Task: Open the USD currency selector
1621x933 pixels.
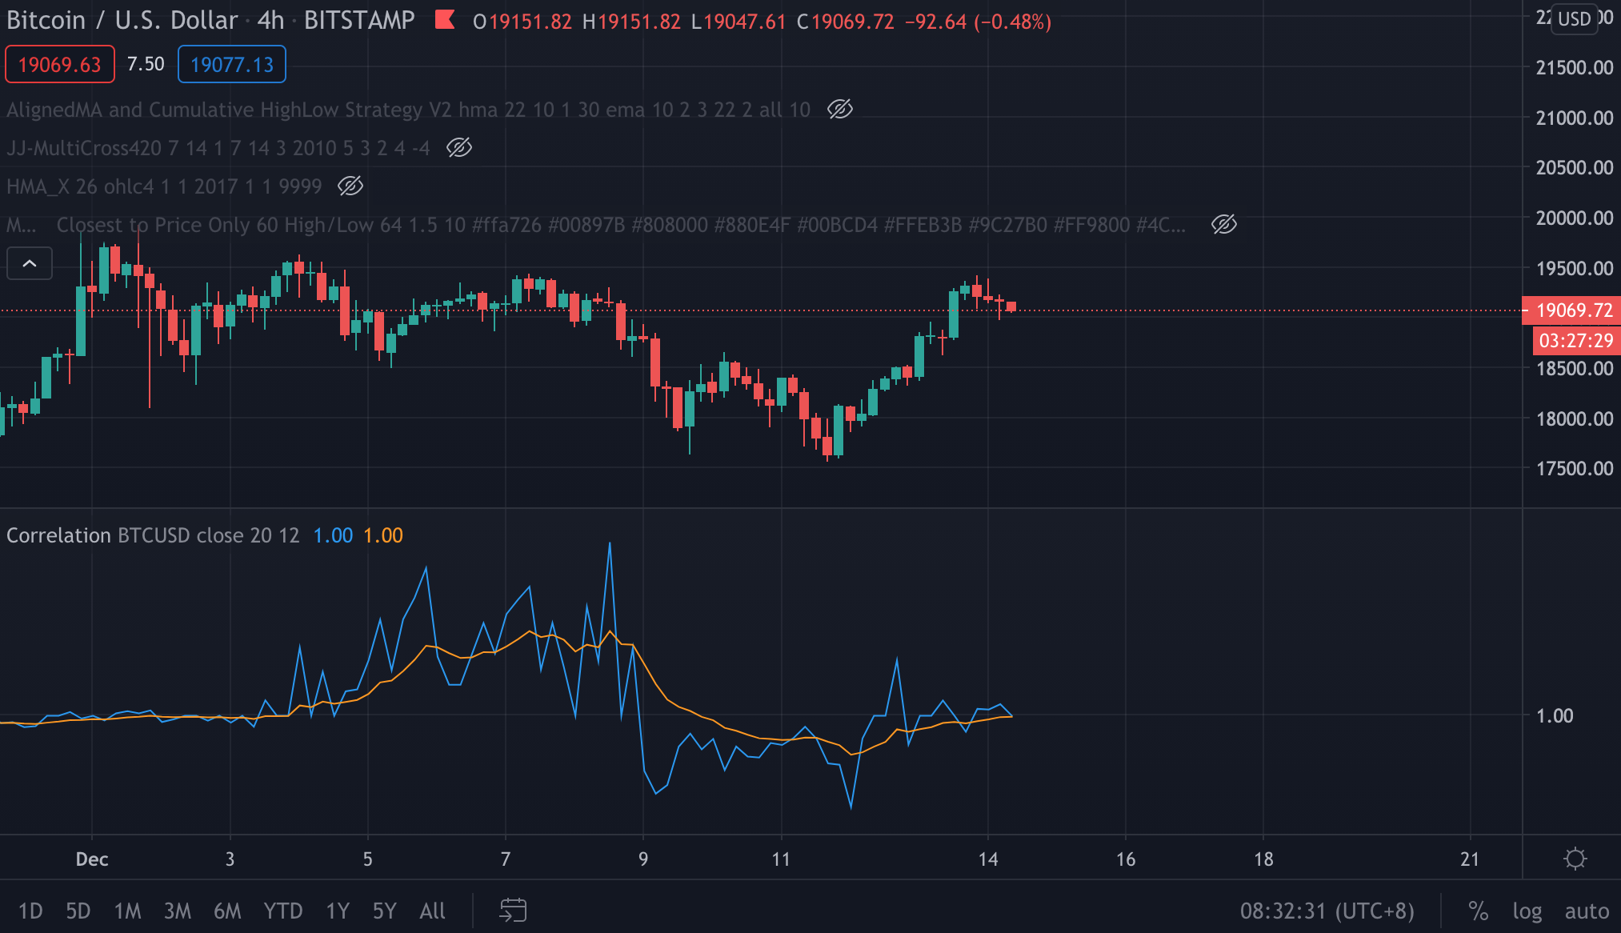Action: pyautogui.click(x=1574, y=18)
